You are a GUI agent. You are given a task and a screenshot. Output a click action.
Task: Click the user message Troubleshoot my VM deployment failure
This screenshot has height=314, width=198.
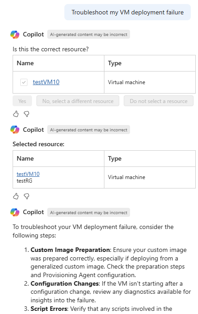pos(127,12)
